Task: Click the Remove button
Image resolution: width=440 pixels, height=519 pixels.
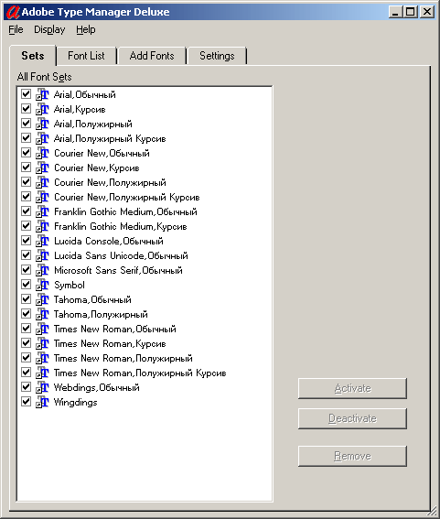Action: (x=353, y=456)
